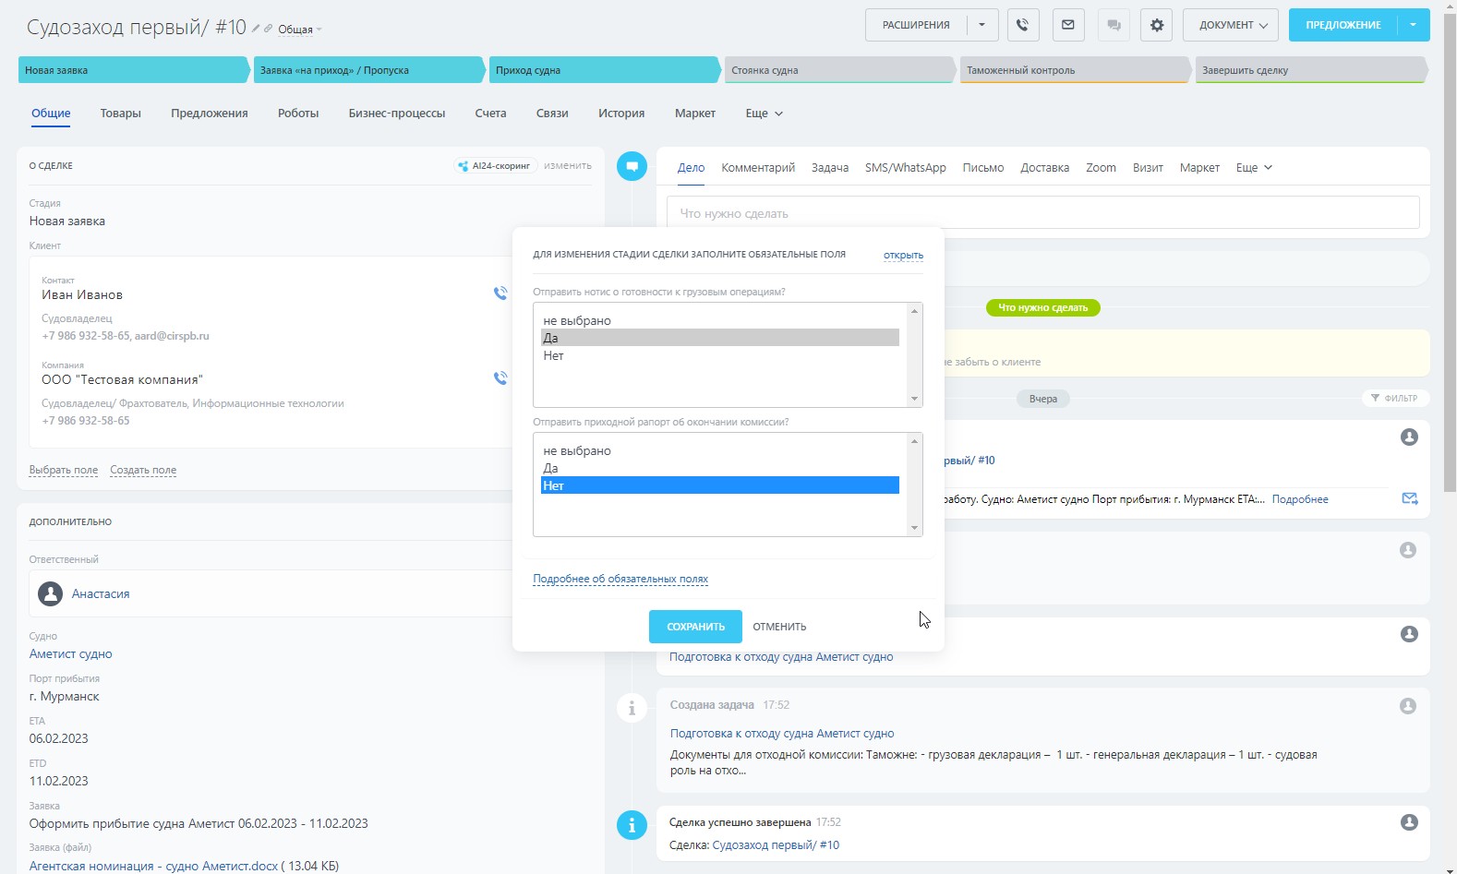
Task: Click the chat bubbles icon in top toolbar
Action: pos(1114,25)
